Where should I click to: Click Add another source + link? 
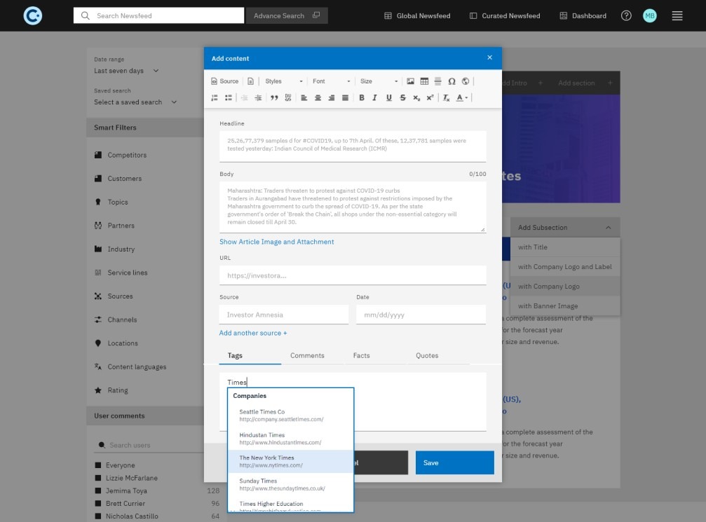pos(252,333)
